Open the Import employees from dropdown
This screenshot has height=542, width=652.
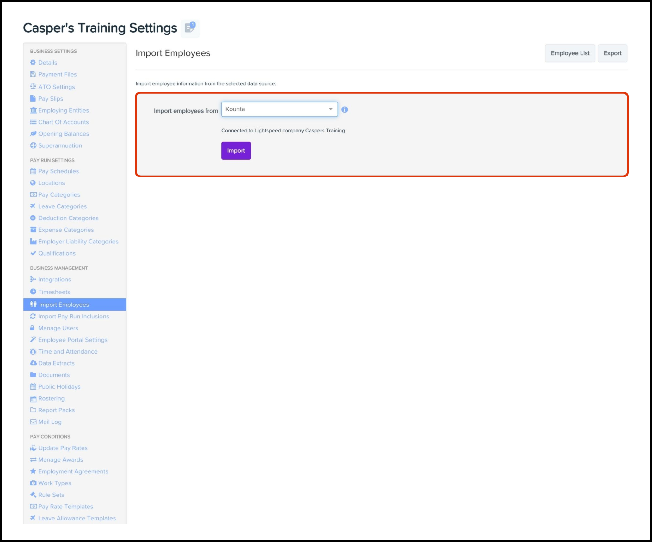[275, 109]
